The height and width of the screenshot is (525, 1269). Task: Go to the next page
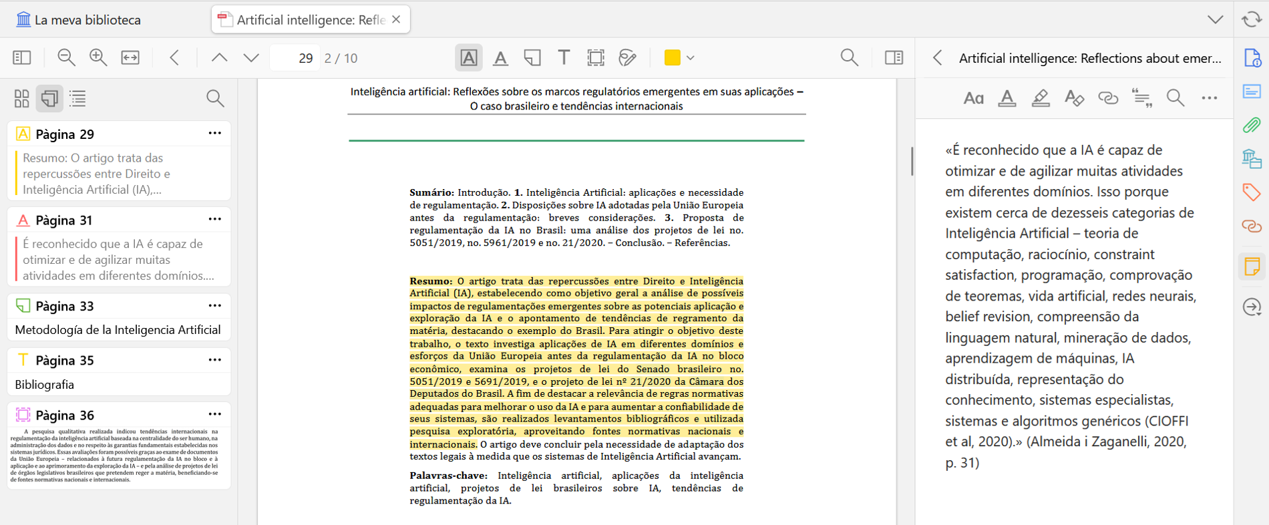point(251,57)
